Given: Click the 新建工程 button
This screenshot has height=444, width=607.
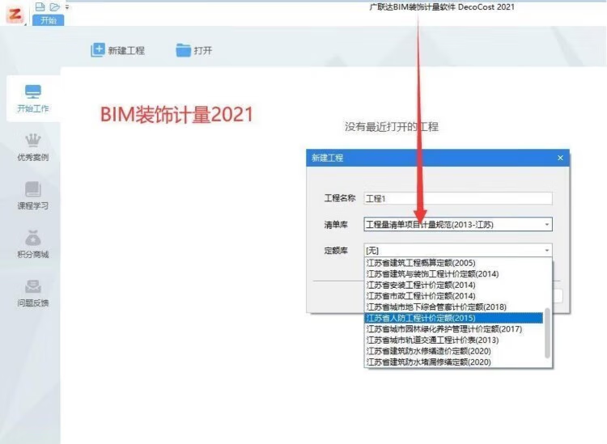Looking at the screenshot, I should (x=117, y=50).
